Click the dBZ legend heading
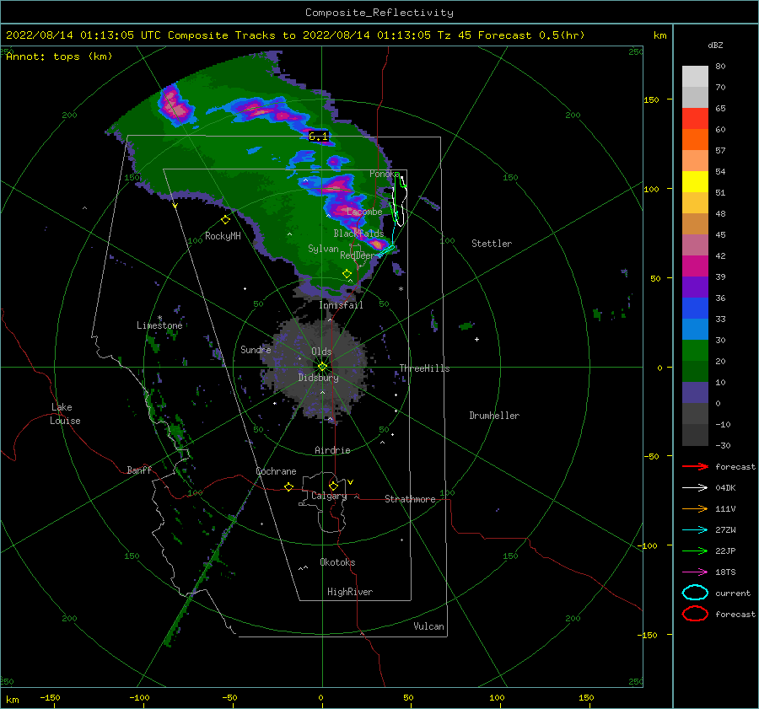759x709 pixels. point(715,45)
